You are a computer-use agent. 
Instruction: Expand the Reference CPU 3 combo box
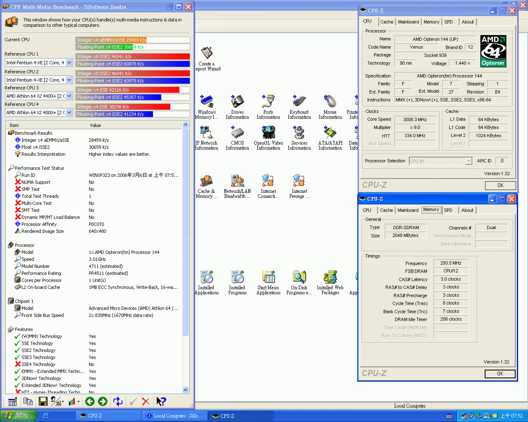coord(69,96)
